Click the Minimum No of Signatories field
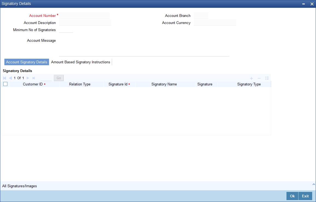This screenshot has height=202, width=316. pyautogui.click(x=66, y=30)
